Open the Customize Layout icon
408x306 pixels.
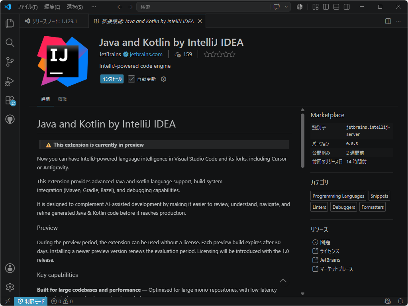(x=316, y=7)
